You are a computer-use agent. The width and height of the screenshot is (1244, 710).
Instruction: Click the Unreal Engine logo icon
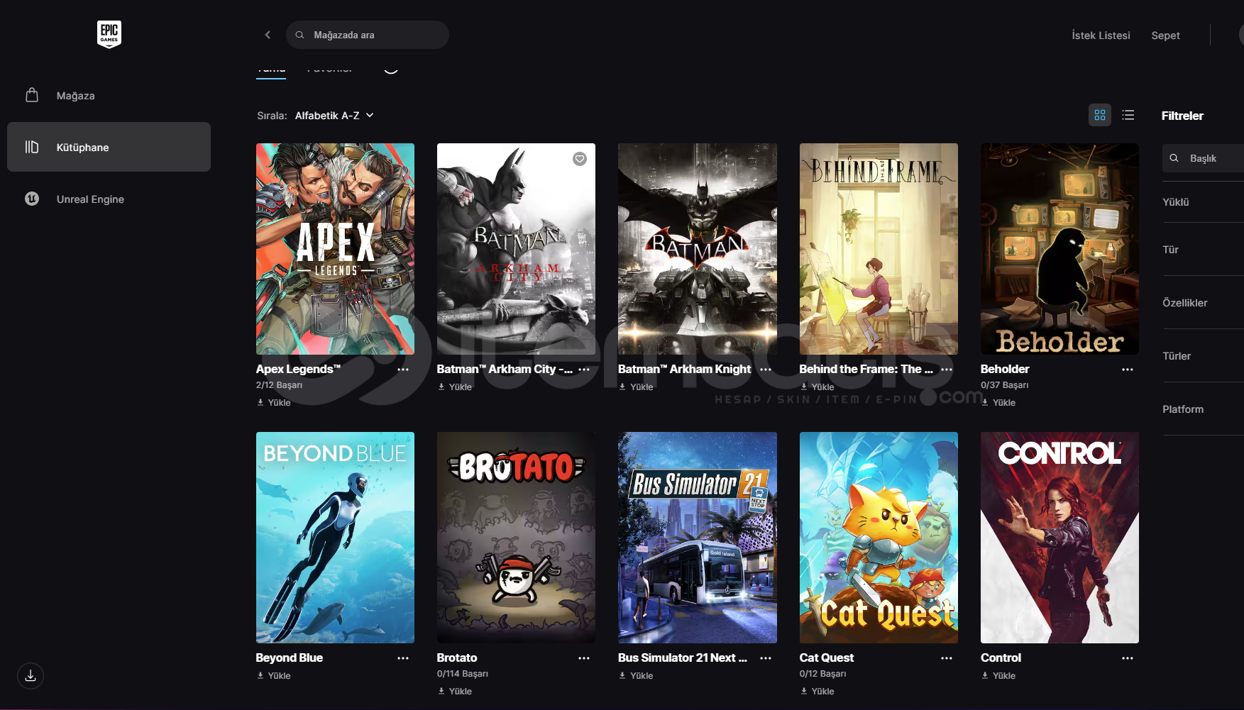pos(32,199)
